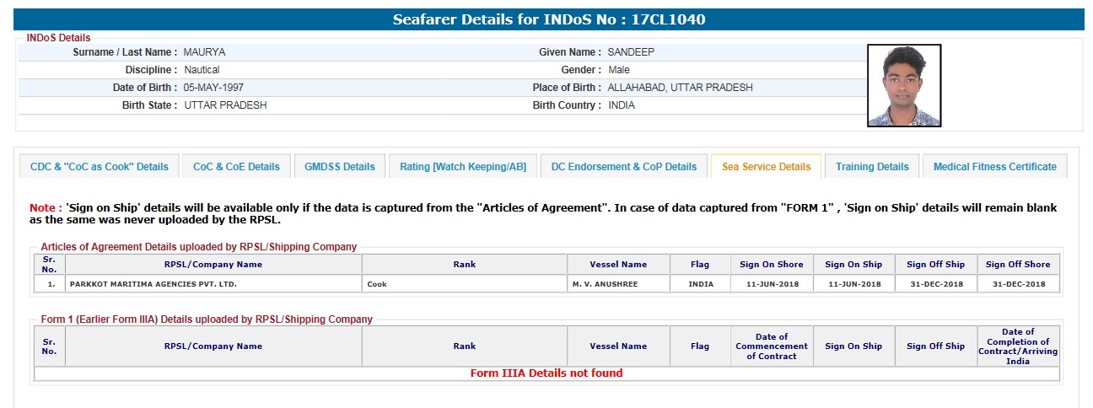
Task: Select the Sea Service Details tab
Action: [x=766, y=167]
